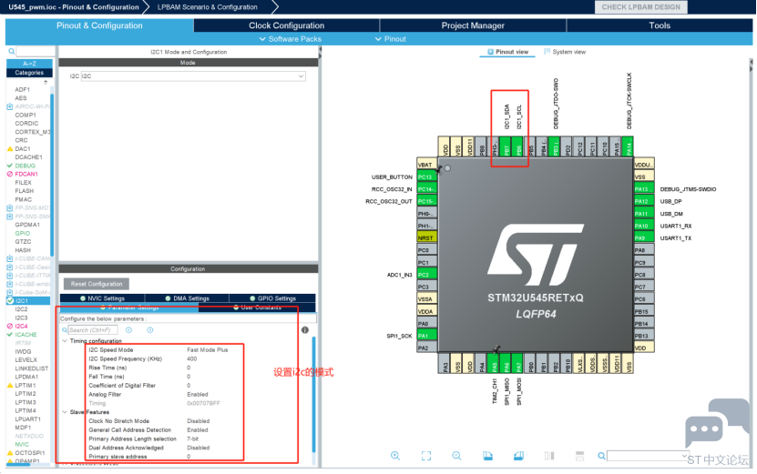This screenshot has width=757, height=474.
Task: Switch the peripheral list to A->Z sorting
Action: pos(29,64)
